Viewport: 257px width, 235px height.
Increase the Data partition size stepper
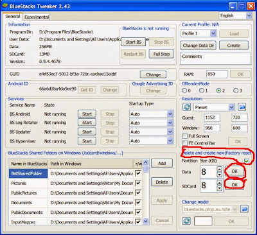pyautogui.click(x=219, y=169)
